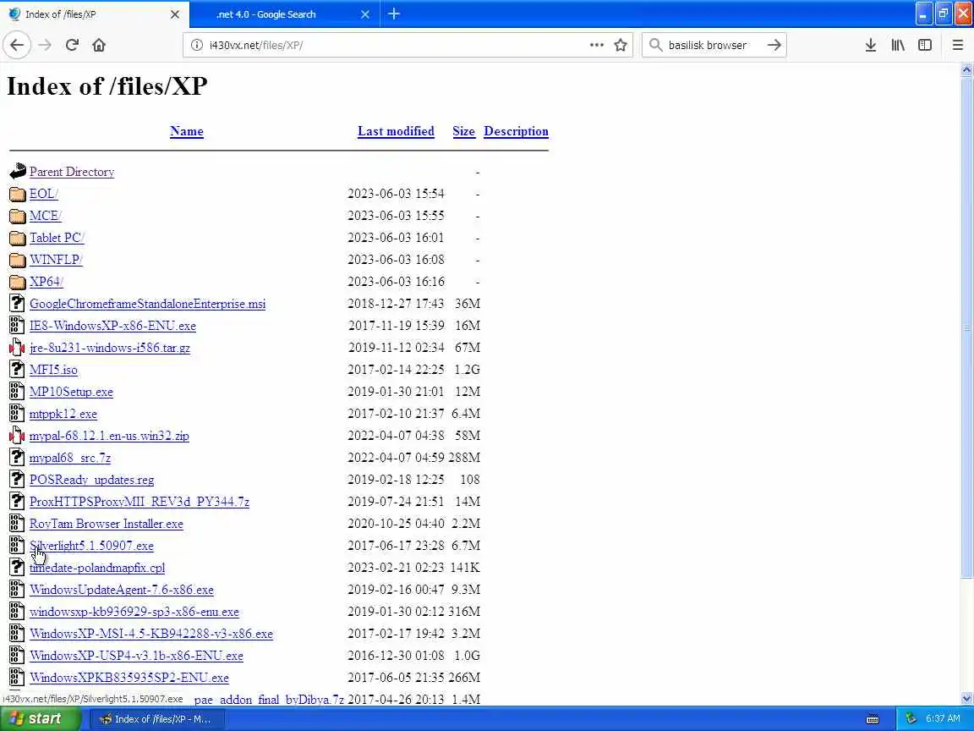
Task: Download mypal-68.12.1.en-us.win32.zip
Action: pyautogui.click(x=109, y=436)
